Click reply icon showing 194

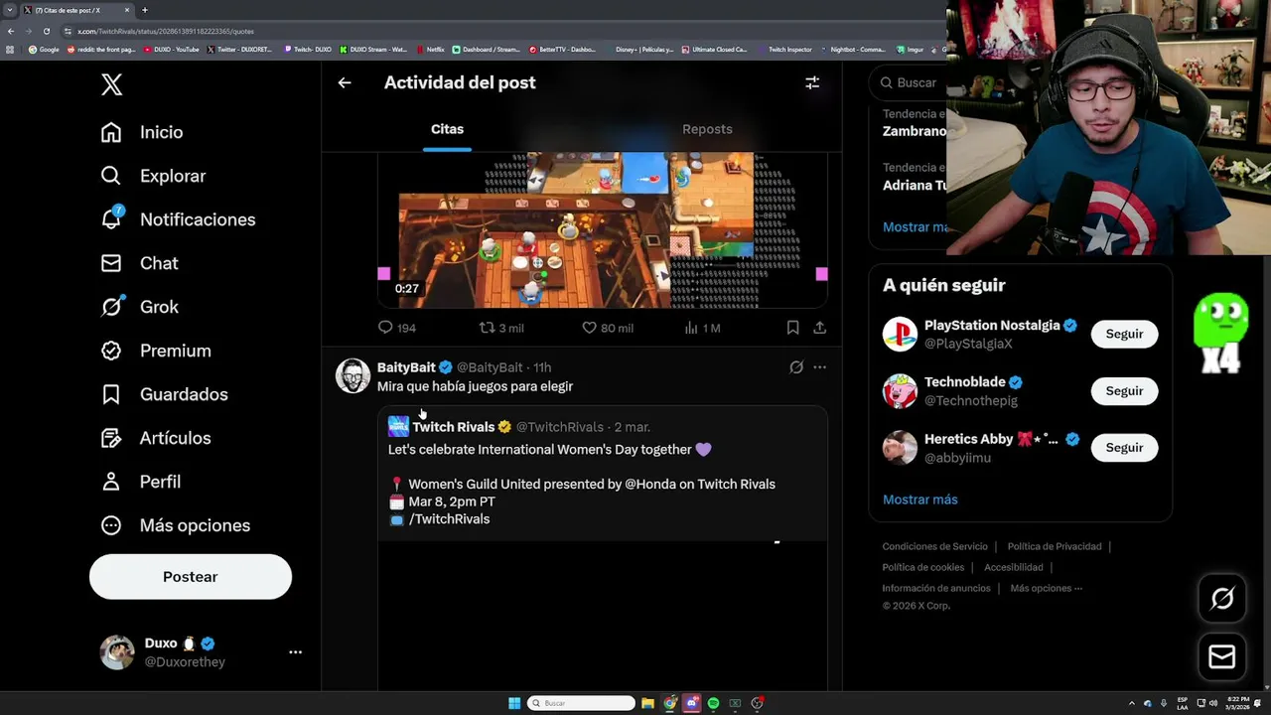click(396, 328)
